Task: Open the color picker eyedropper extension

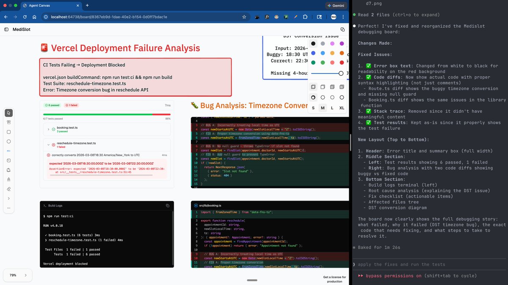Action: click(x=295, y=17)
